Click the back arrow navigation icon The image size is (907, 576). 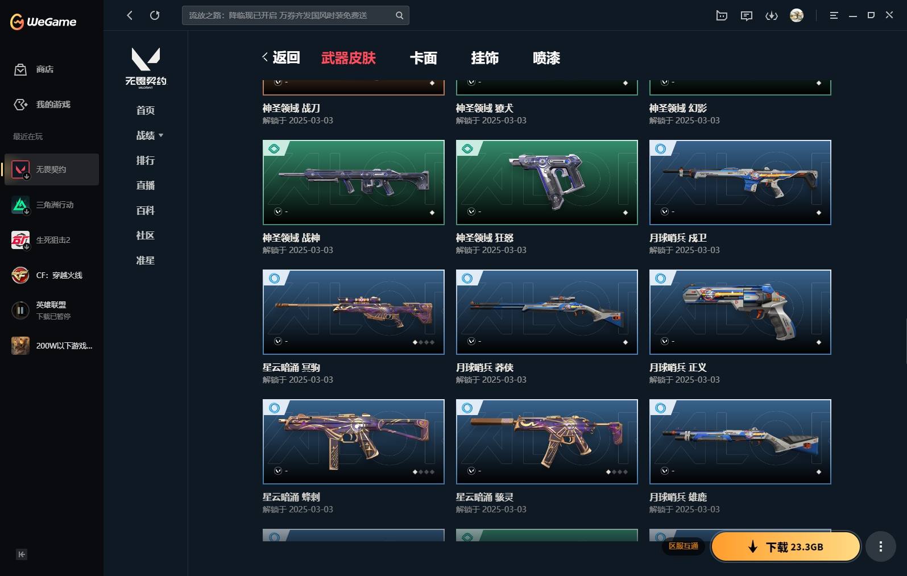(x=130, y=15)
